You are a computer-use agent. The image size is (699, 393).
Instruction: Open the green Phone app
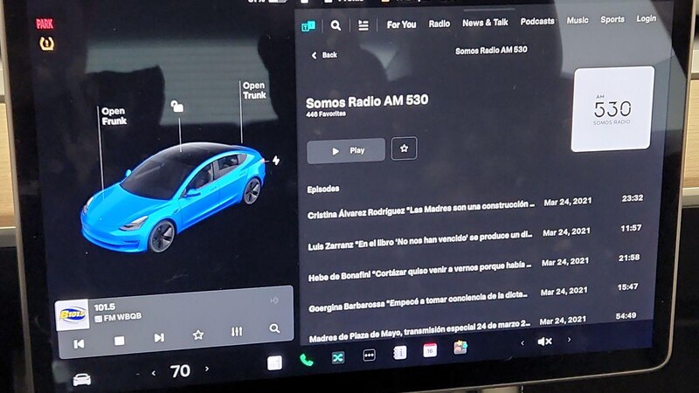click(307, 360)
